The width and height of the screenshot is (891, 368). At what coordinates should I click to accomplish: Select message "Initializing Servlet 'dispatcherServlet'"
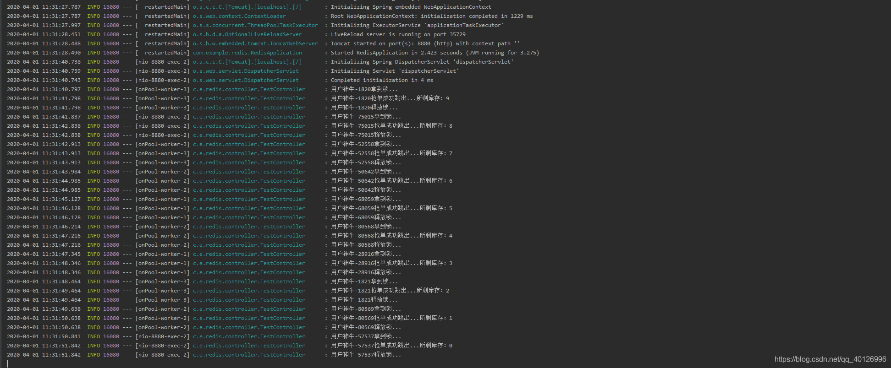[395, 71]
